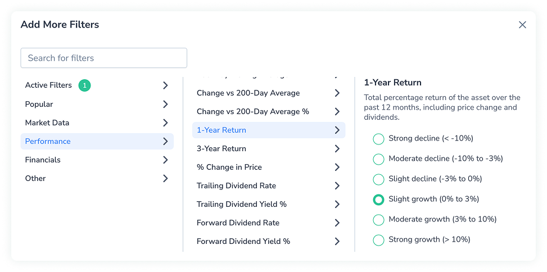The height and width of the screenshot is (272, 547).
Task: Open the Active Filters category
Action: pos(49,85)
